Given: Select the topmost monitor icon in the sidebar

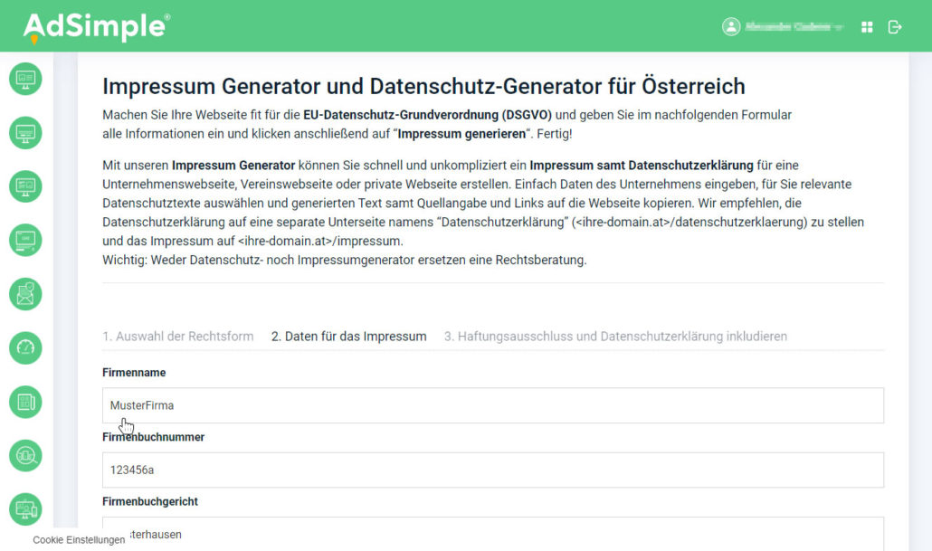Looking at the screenshot, I should (x=24, y=79).
